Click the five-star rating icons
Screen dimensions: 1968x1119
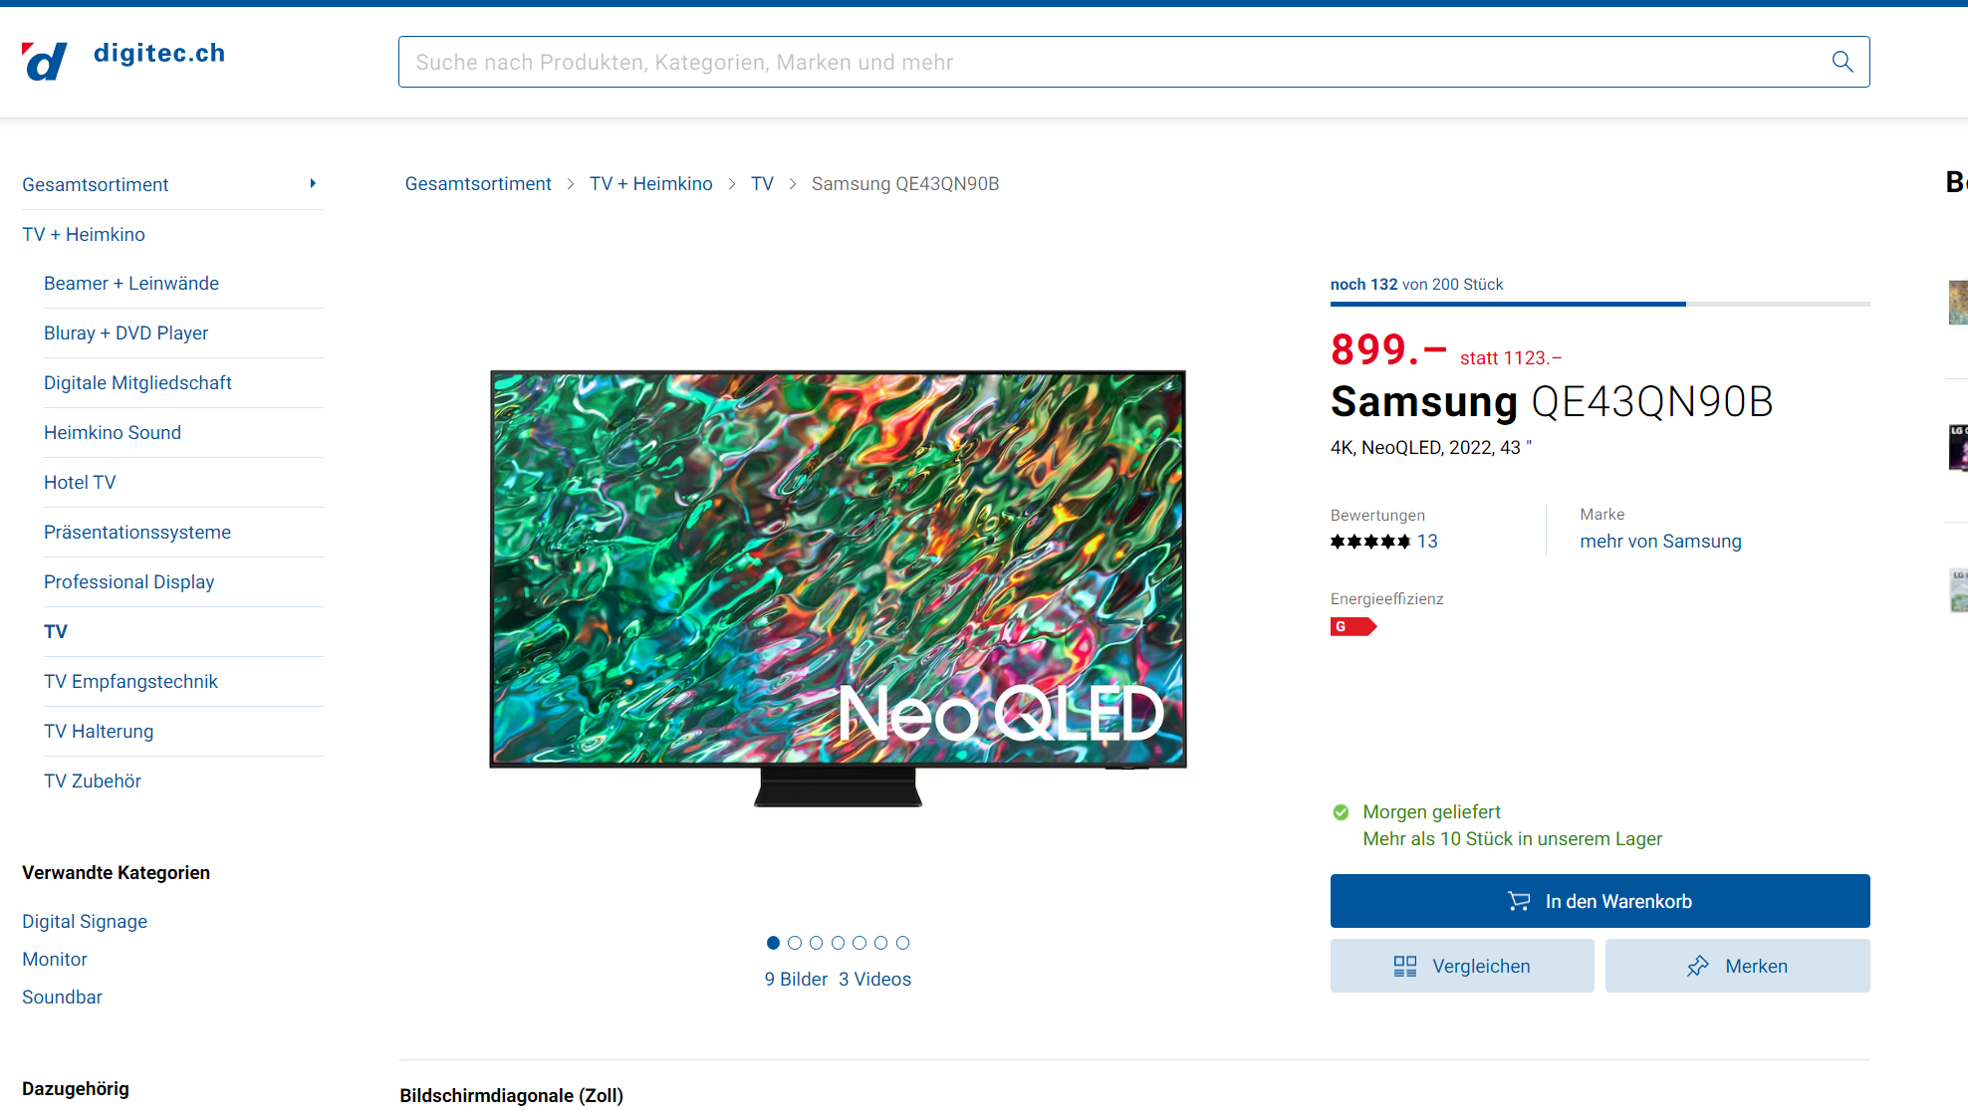pyautogui.click(x=1370, y=542)
